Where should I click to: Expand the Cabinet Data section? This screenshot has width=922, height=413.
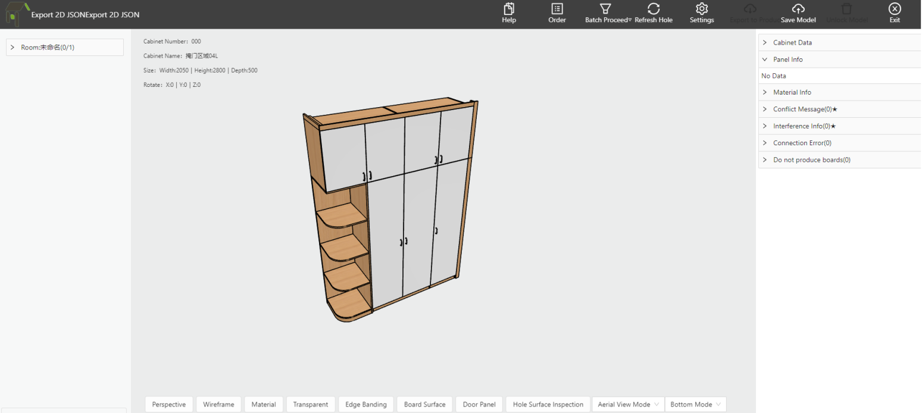(765, 43)
